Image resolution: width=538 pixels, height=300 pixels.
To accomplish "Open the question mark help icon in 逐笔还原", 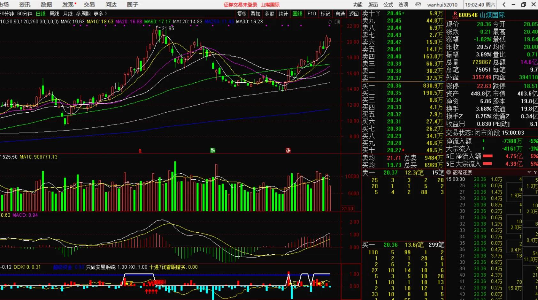I will click(535, 172).
